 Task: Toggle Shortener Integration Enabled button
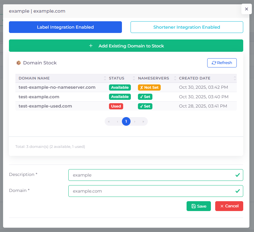(x=187, y=27)
